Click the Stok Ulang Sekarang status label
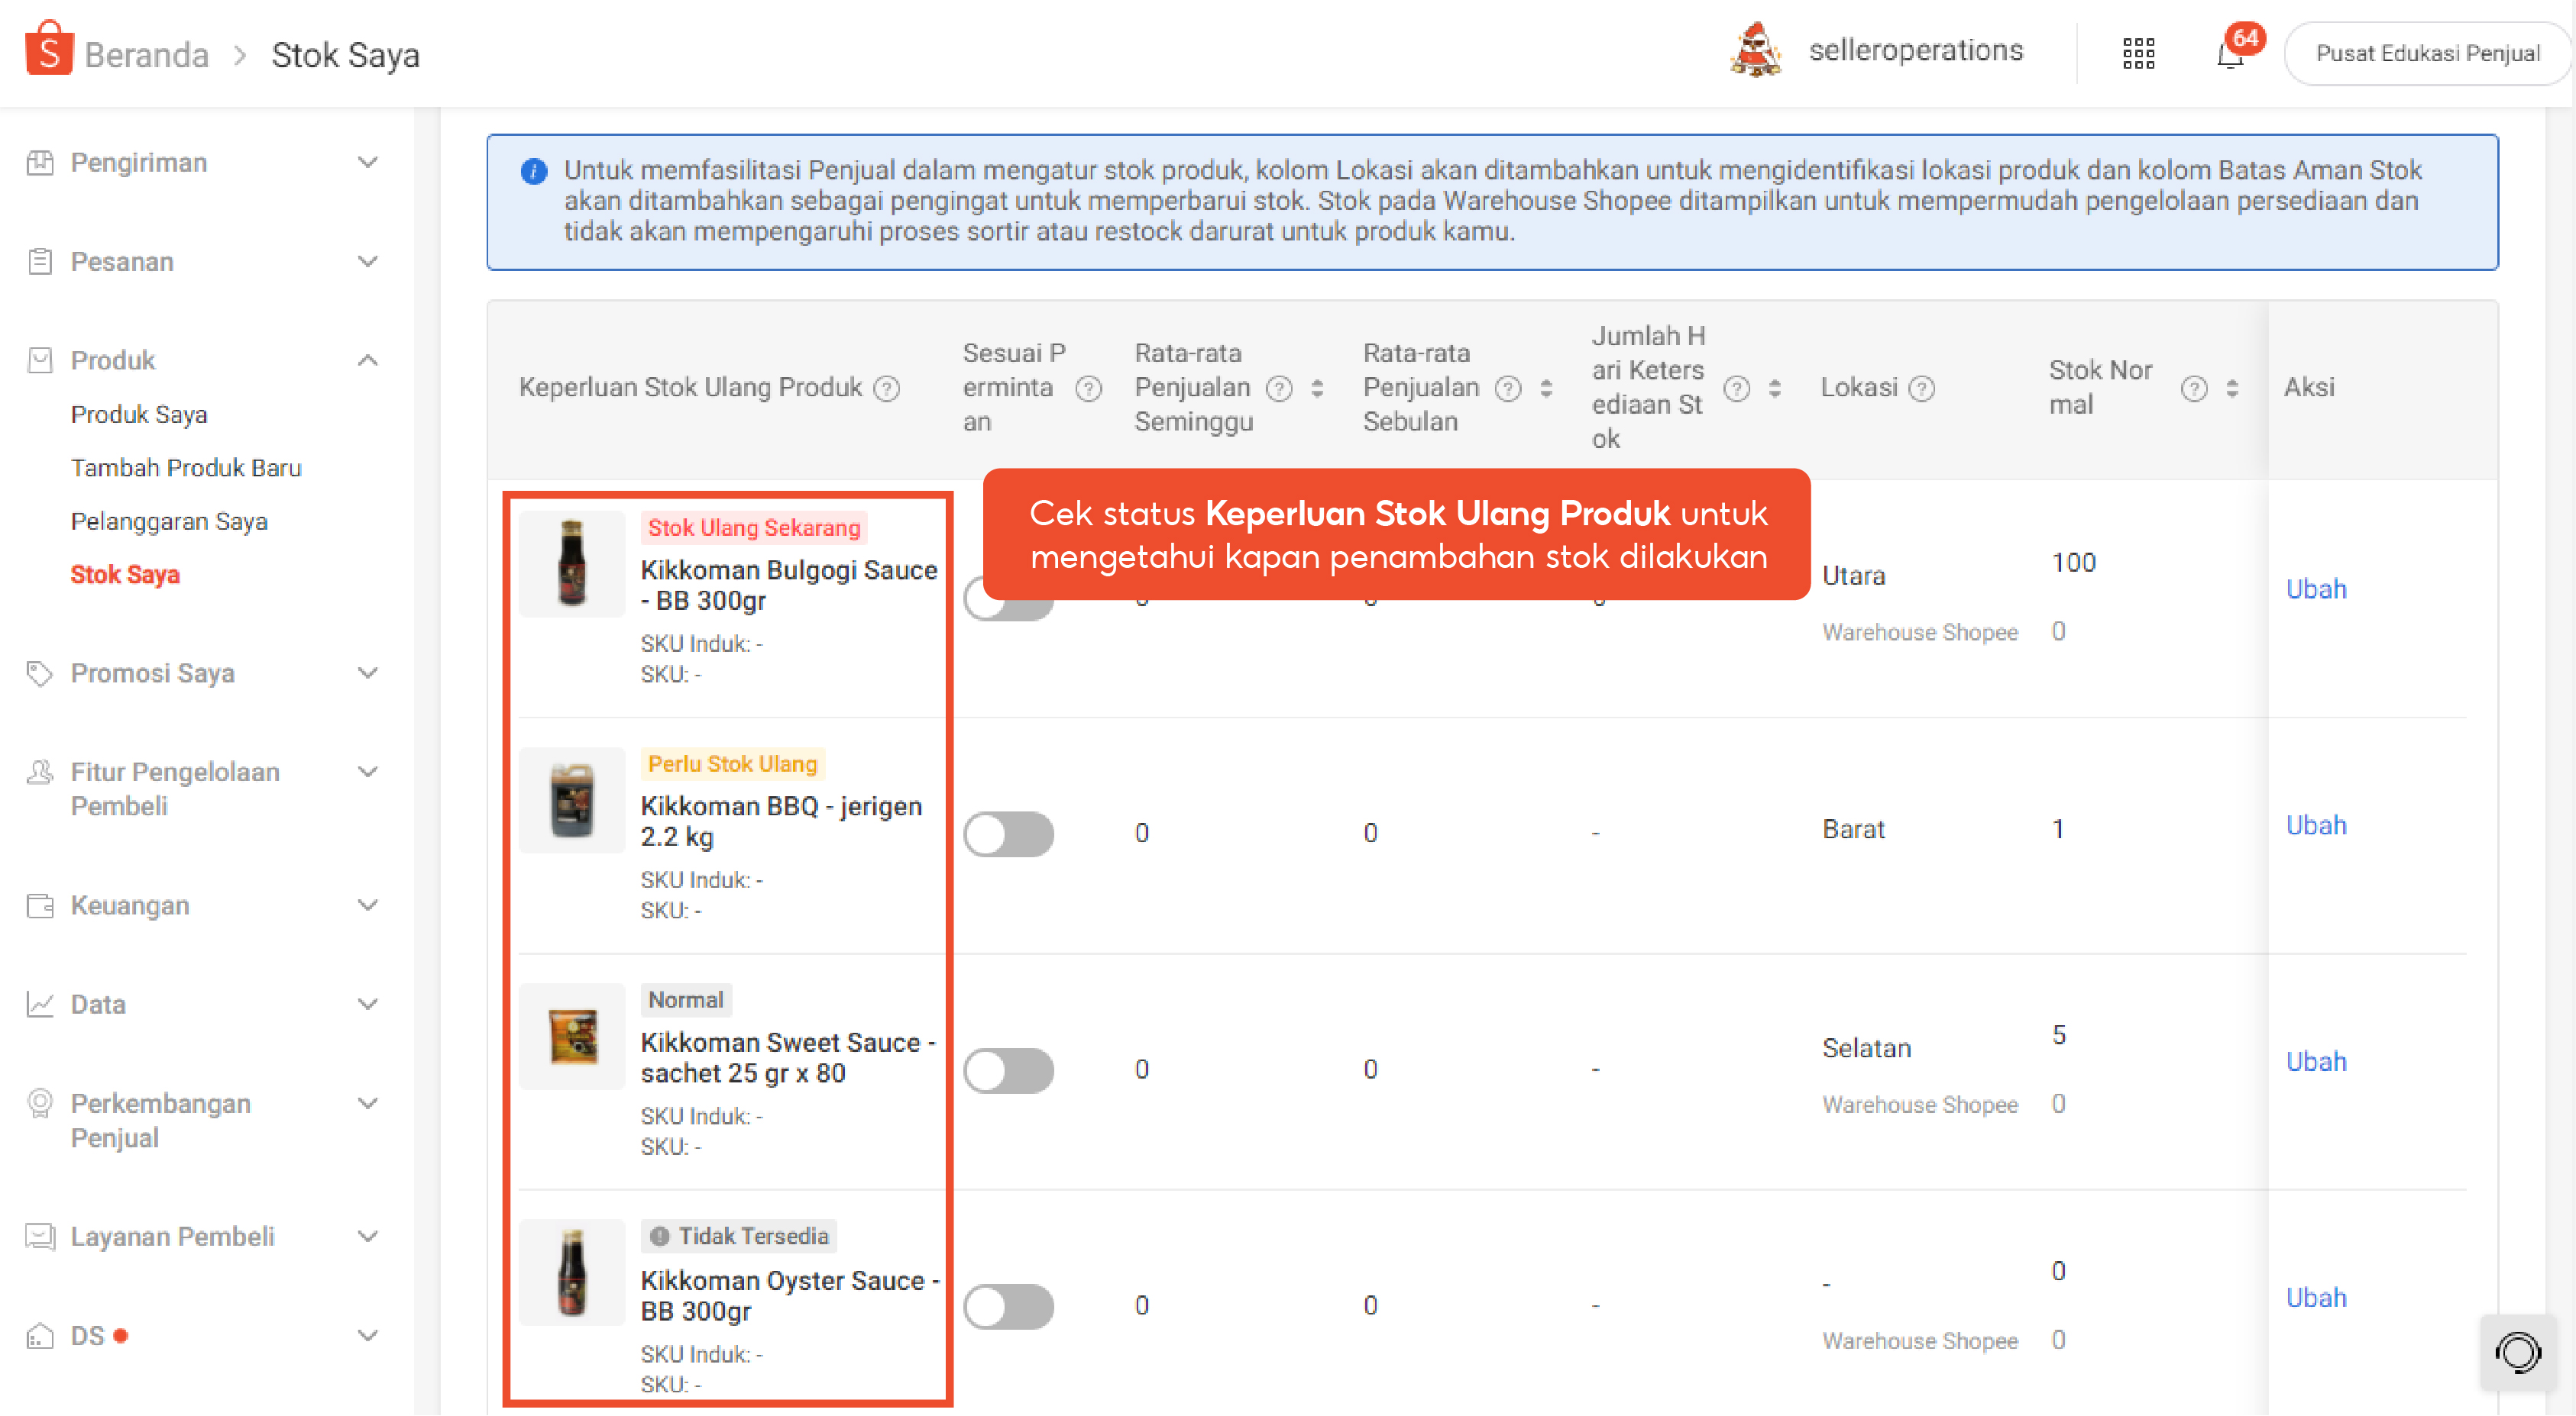The width and height of the screenshot is (2576, 1416). coord(753,527)
